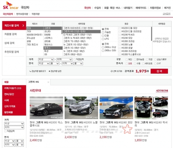173x148 pixels.
Task: Click the red 검색 button
Action: pos(159,71)
